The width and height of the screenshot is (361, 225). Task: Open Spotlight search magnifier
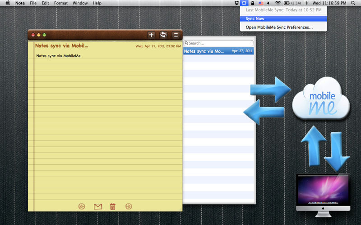click(353, 3)
